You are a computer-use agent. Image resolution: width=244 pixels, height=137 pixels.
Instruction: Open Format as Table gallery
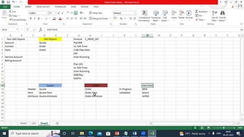[x=156, y=16]
